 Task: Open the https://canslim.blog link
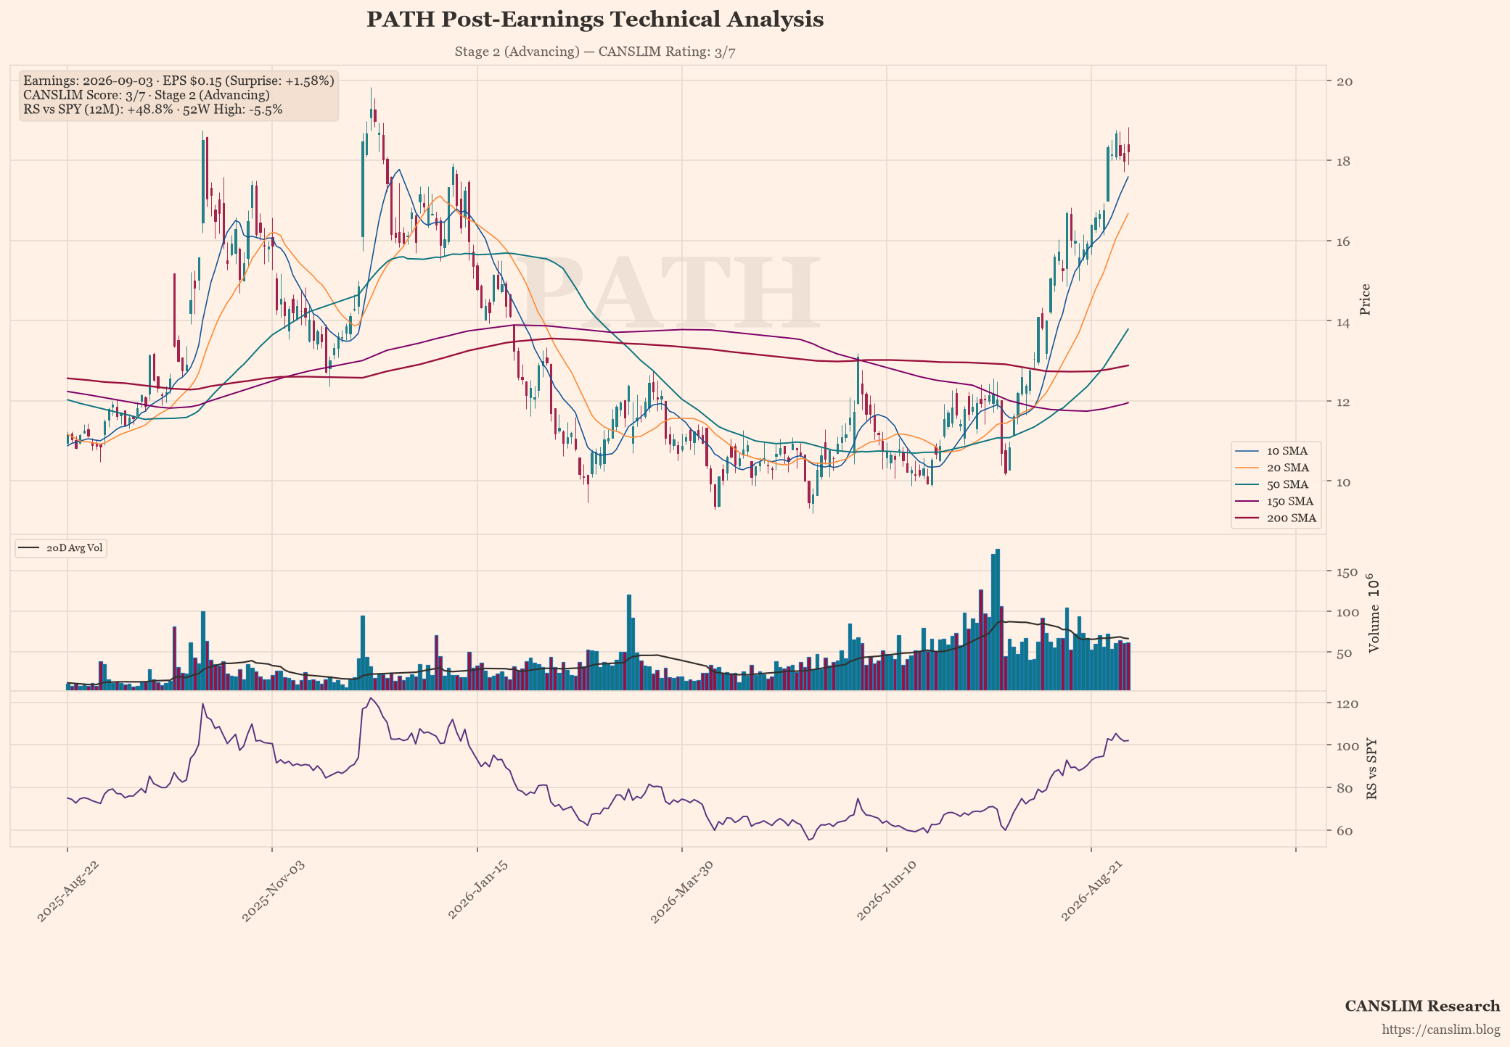point(1441,1030)
